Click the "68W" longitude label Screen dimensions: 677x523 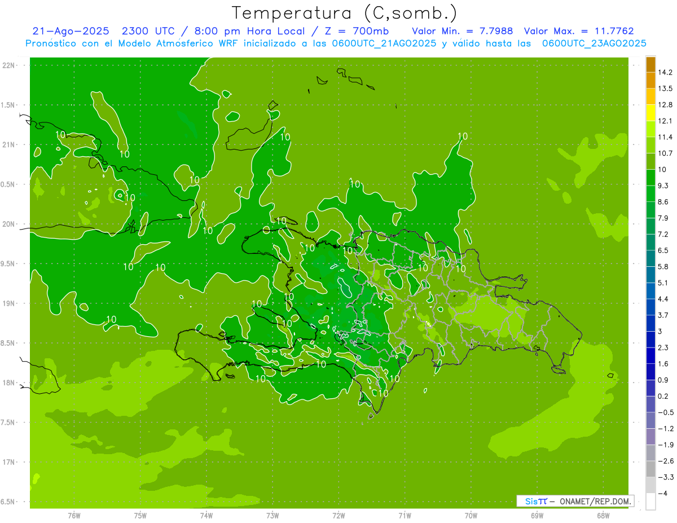click(x=603, y=515)
